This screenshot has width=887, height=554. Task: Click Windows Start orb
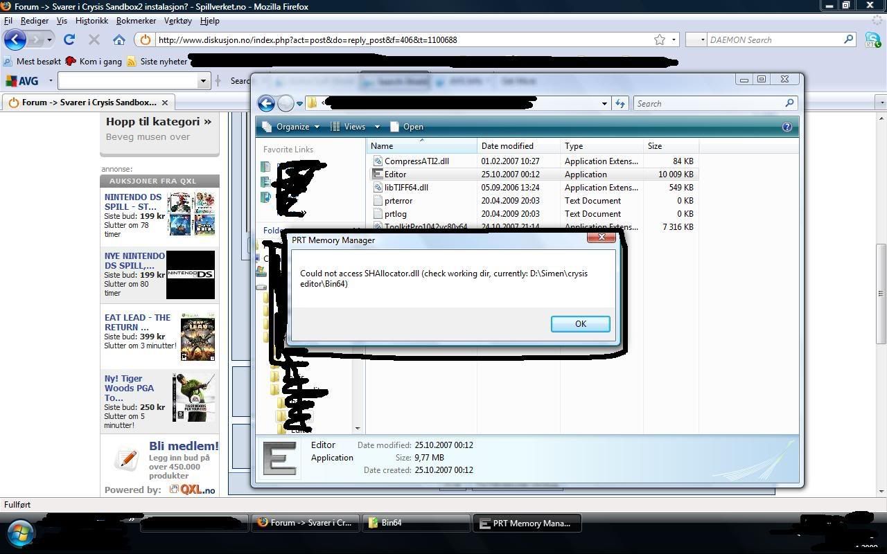coord(20,534)
